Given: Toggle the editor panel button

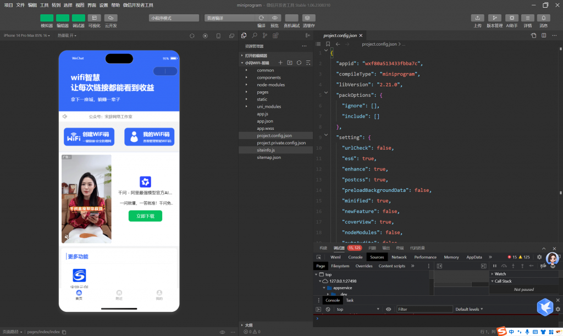Looking at the screenshot, I should pyautogui.click(x=63, y=18).
